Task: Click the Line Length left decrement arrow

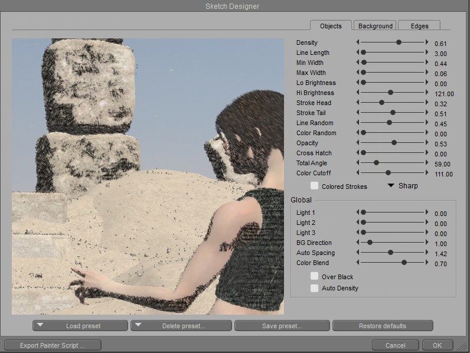Action: click(x=357, y=53)
